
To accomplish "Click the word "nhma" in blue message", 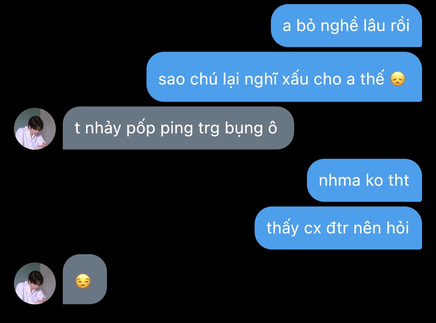I will click(339, 181).
